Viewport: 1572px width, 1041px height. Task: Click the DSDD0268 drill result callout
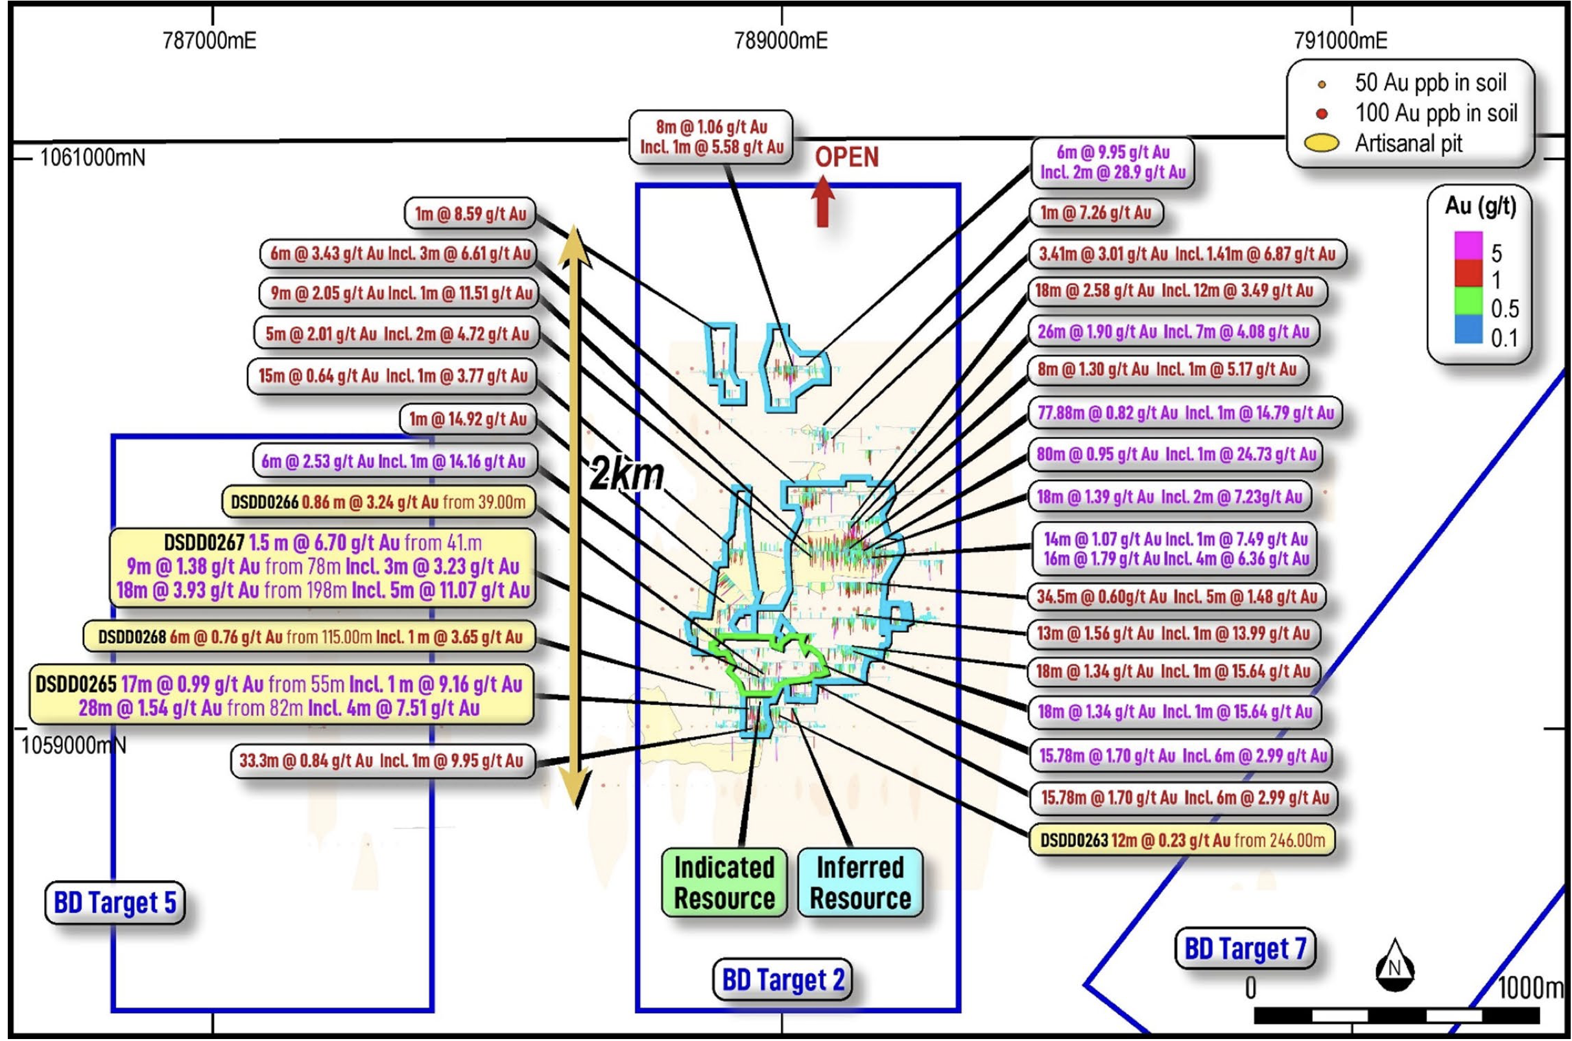(x=309, y=637)
